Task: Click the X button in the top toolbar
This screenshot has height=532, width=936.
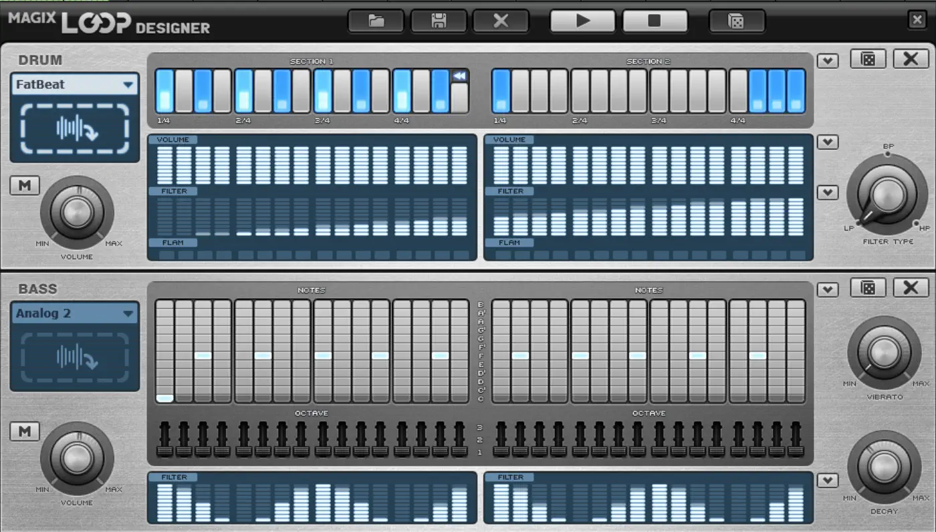Action: (x=500, y=21)
